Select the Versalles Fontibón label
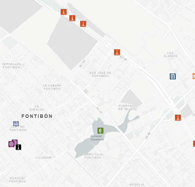 [x=11, y=66]
